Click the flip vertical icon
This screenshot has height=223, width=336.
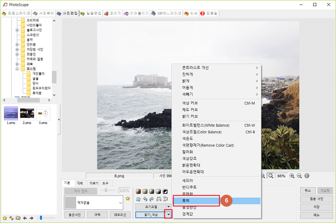[165, 199]
